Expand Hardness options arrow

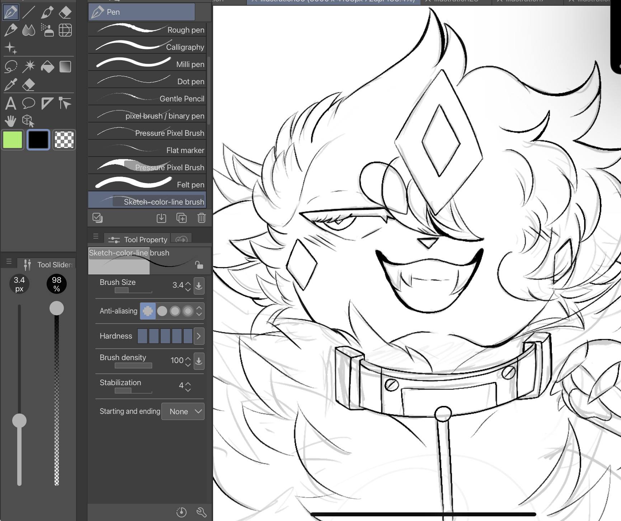click(x=199, y=336)
